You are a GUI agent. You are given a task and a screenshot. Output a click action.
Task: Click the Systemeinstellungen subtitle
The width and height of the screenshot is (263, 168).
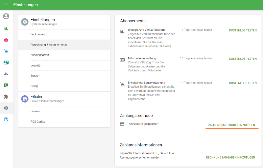point(44,24)
